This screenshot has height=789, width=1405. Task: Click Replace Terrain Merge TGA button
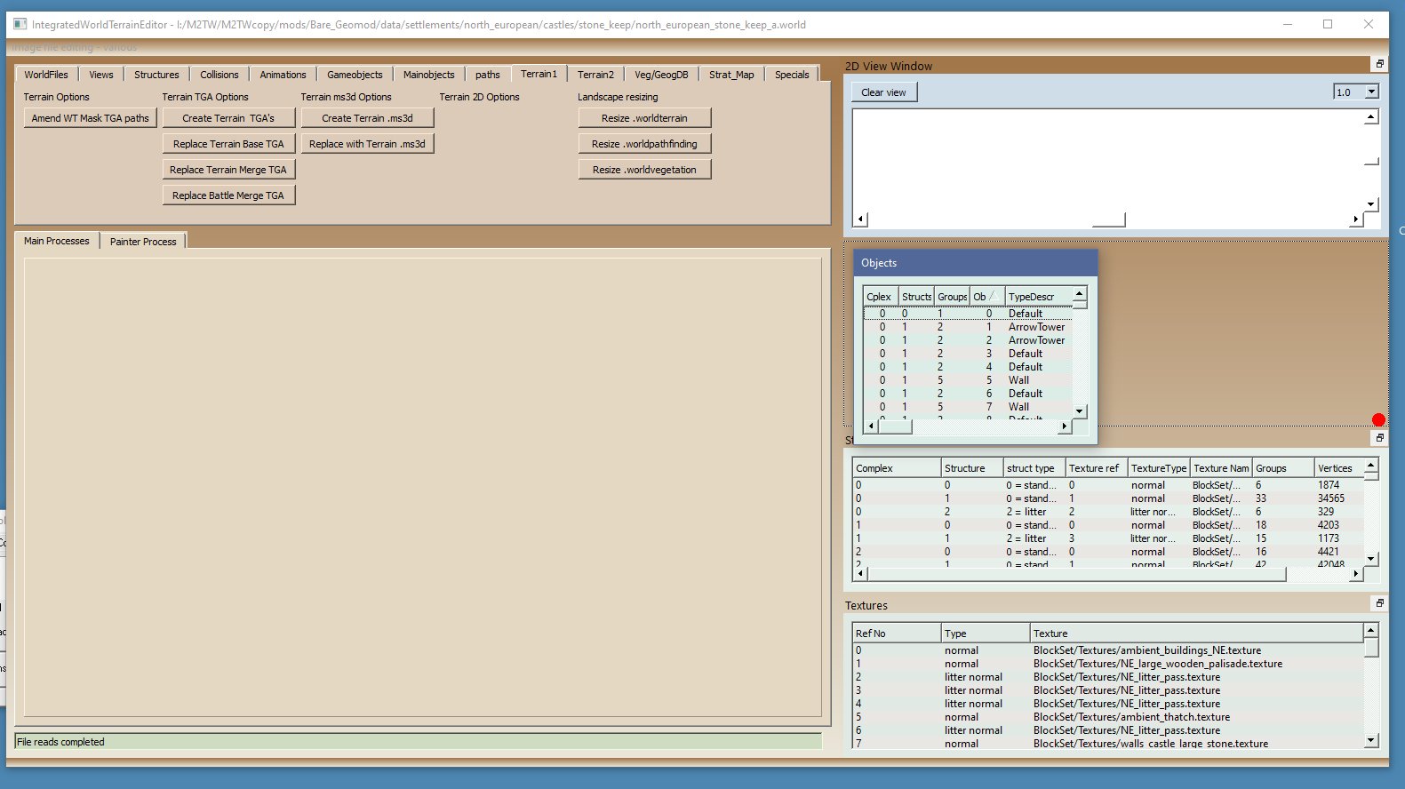click(228, 170)
